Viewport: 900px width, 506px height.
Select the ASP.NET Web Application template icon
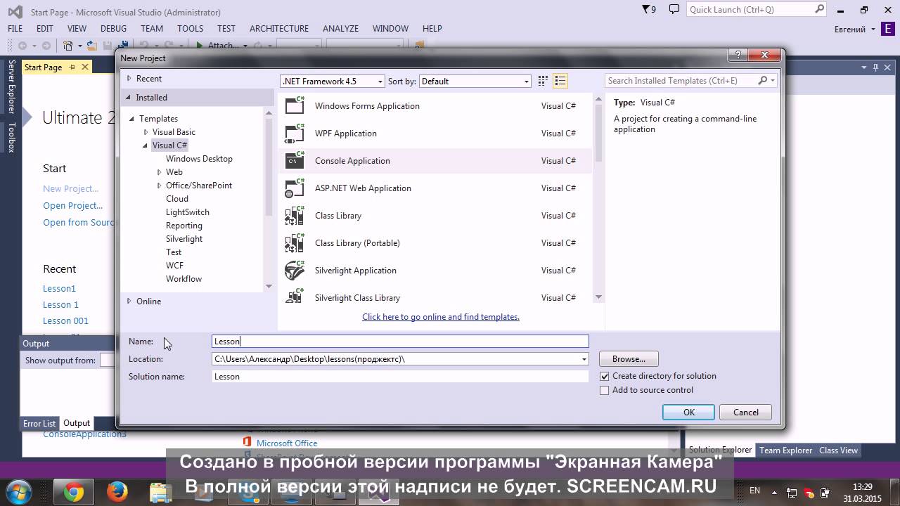pos(295,188)
